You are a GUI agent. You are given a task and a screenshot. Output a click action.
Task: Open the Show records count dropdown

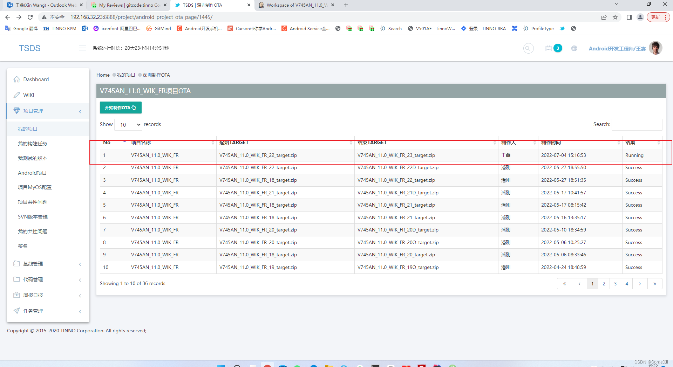coord(128,125)
